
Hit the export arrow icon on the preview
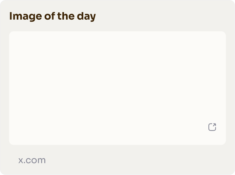pos(212,127)
